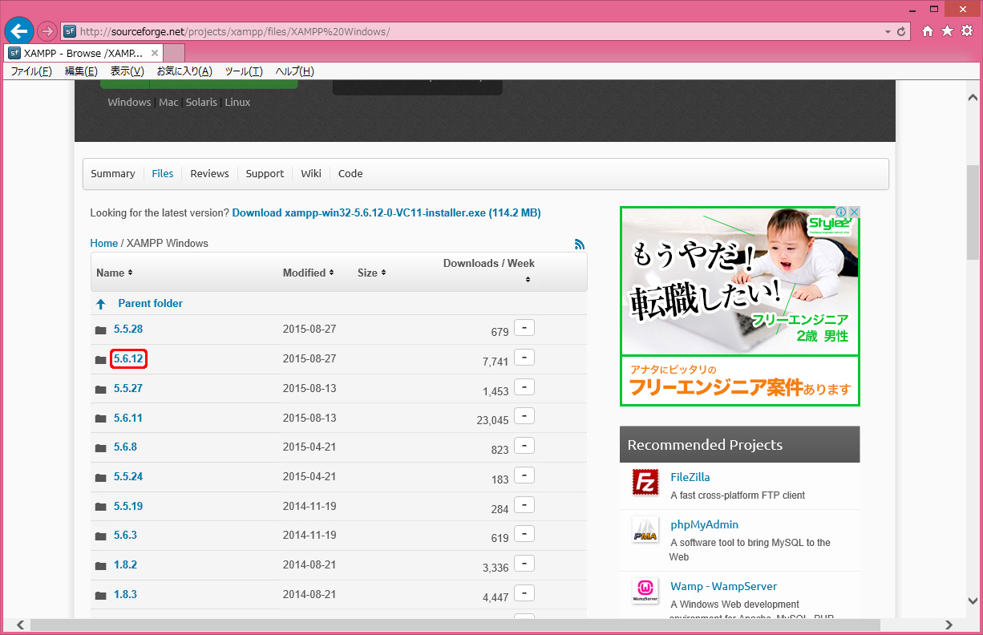This screenshot has width=983, height=635.
Task: Switch to the Reviews tab
Action: click(209, 174)
